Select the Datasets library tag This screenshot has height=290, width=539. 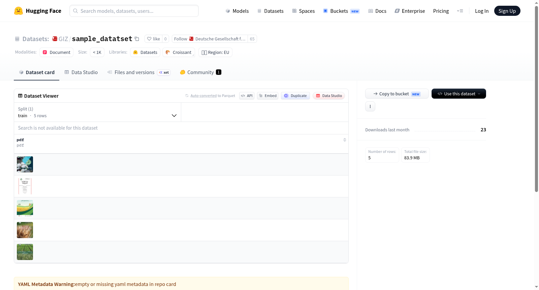(x=145, y=52)
